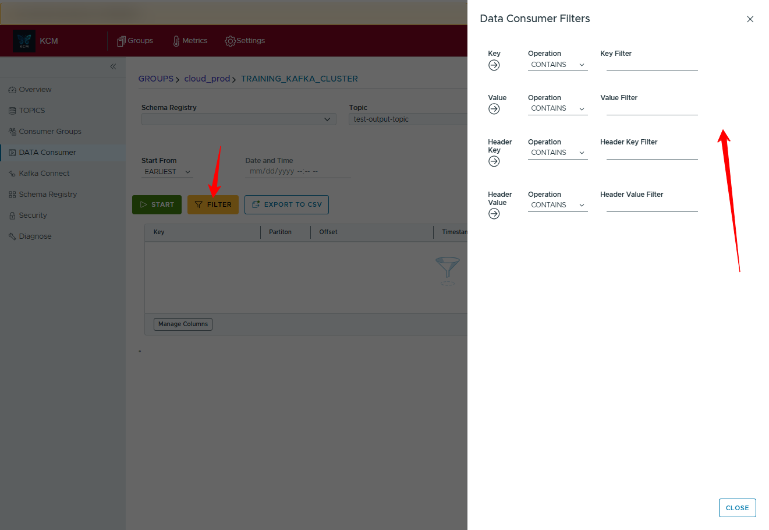Select the Metrics thermometer icon
This screenshot has height=530, width=769.
176,41
